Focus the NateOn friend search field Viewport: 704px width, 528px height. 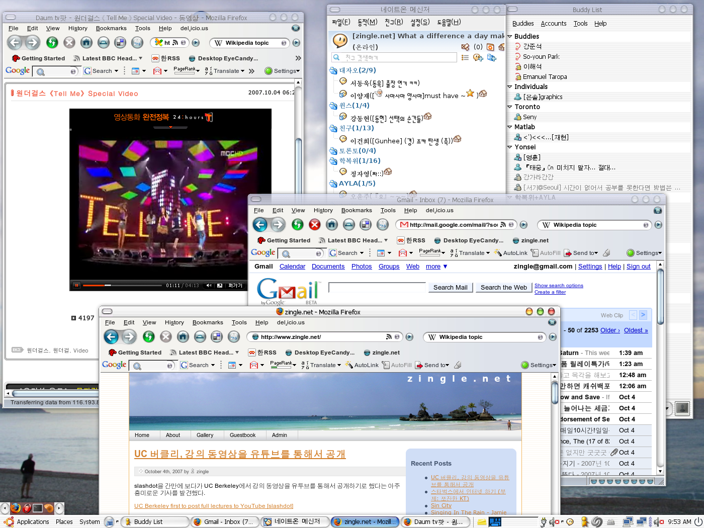394,58
